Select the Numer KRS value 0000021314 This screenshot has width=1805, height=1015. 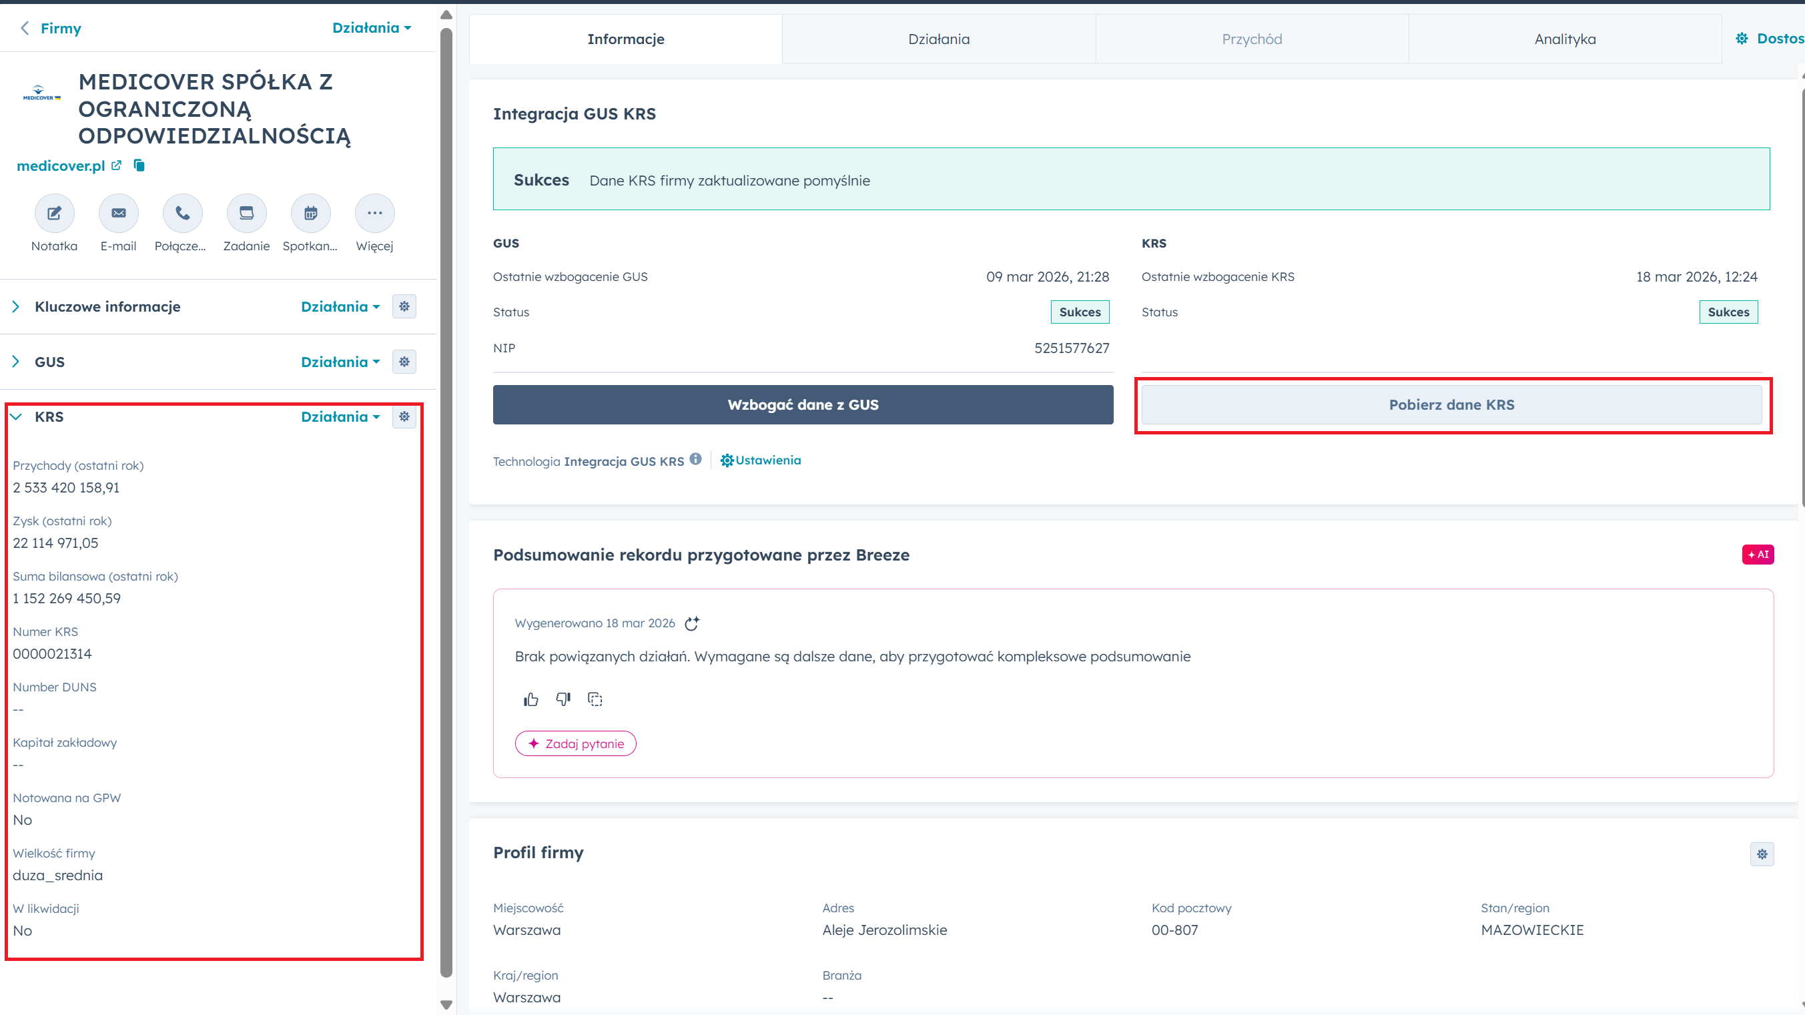(52, 654)
